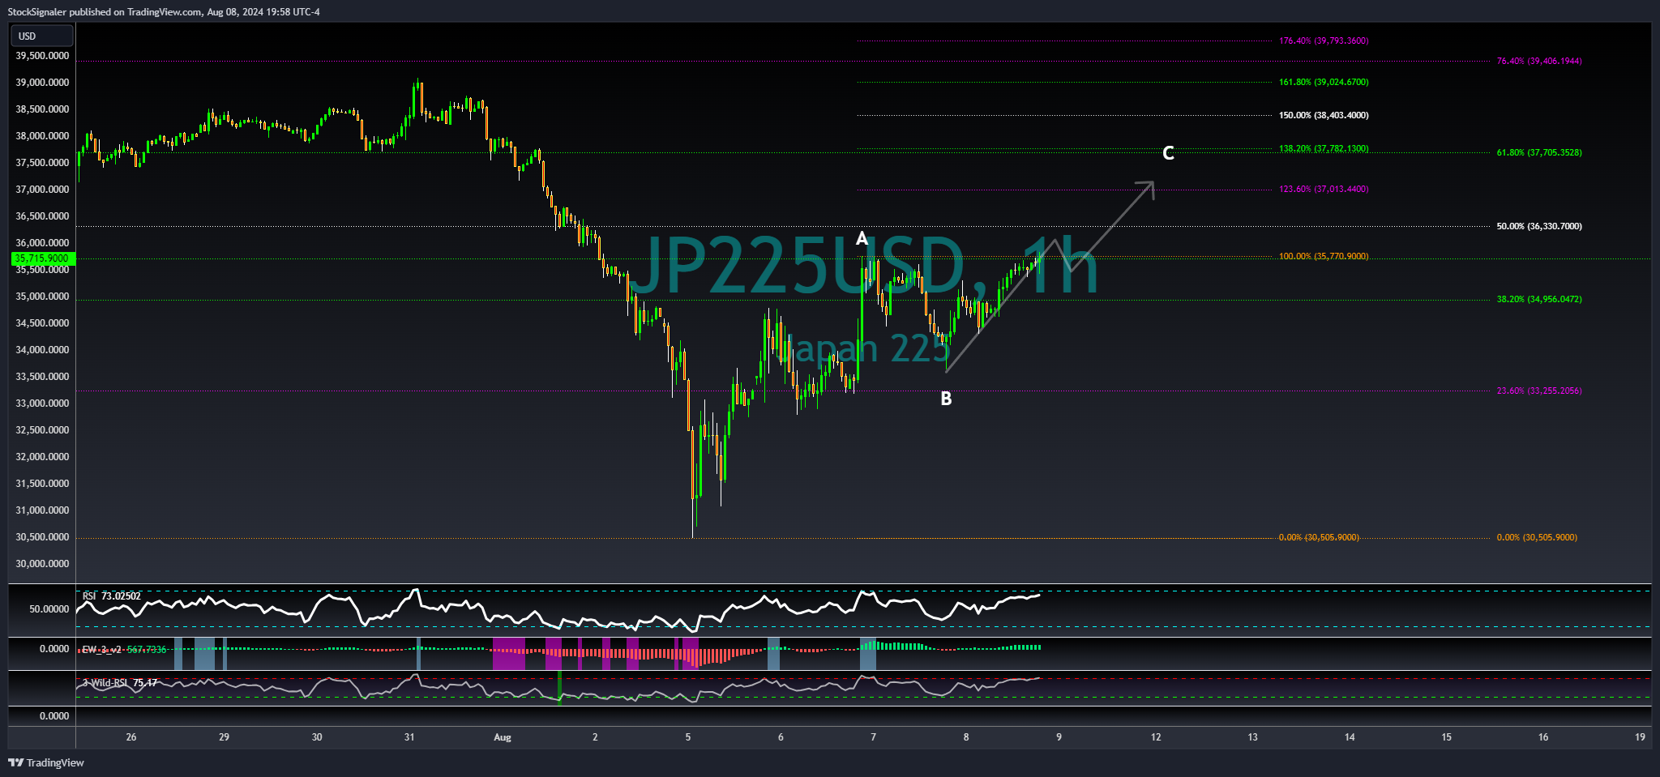The image size is (1660, 777).
Task: Click the 33,000.0000 price axis label
Action: click(42, 403)
